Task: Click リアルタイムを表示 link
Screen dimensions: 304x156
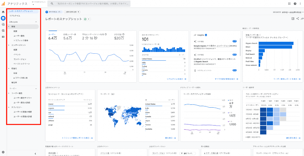Action: 176,79
